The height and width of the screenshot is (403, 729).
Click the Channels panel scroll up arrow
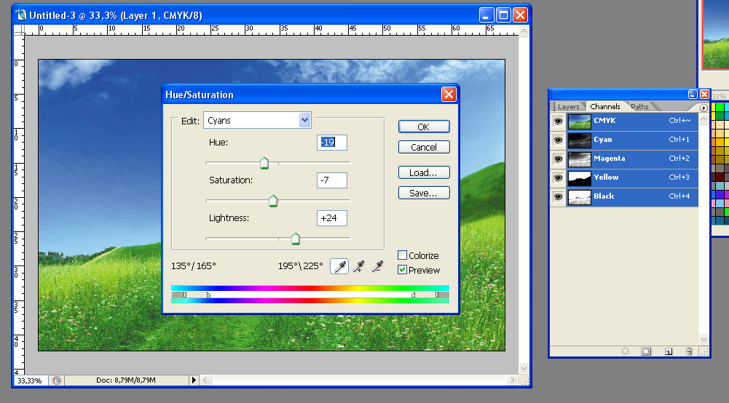point(704,119)
